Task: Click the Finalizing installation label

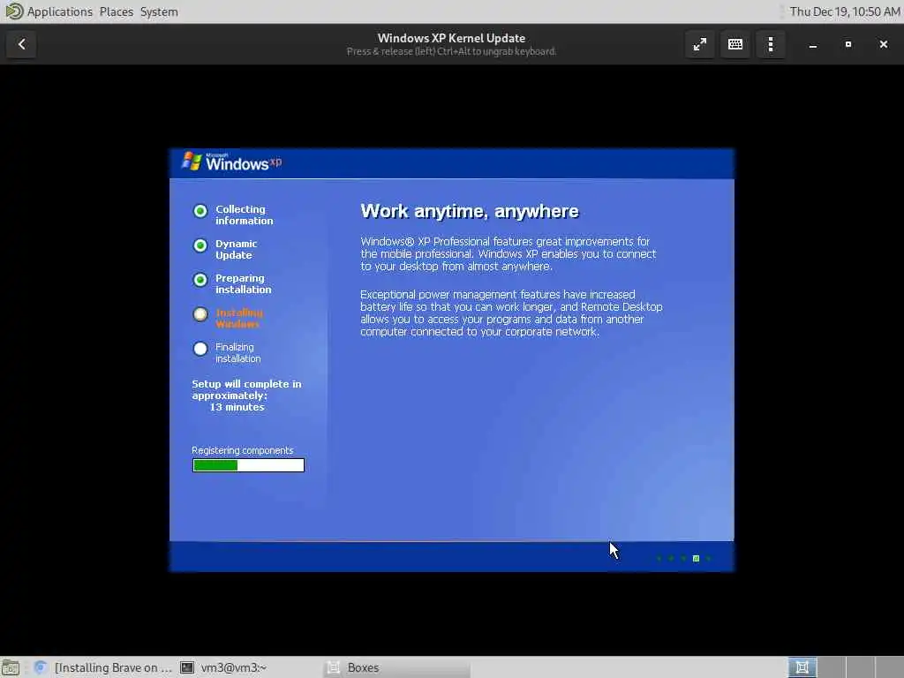Action: (238, 353)
